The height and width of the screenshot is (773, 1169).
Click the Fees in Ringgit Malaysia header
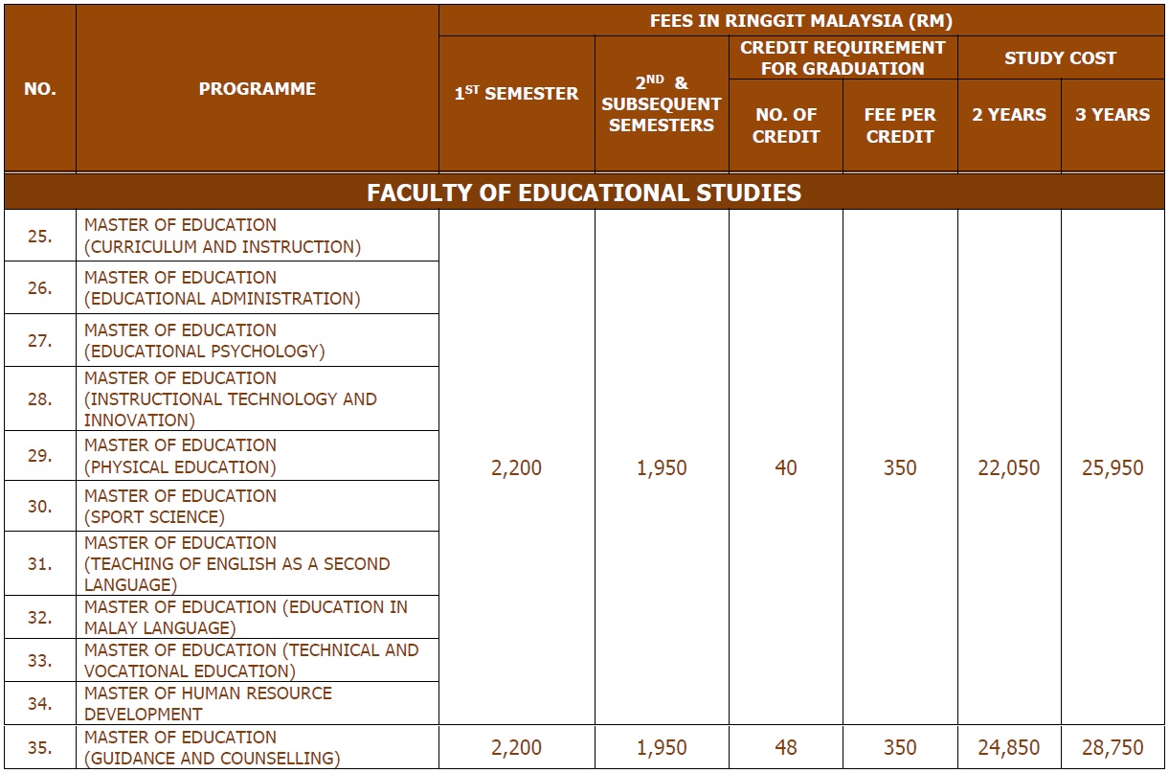click(x=800, y=21)
